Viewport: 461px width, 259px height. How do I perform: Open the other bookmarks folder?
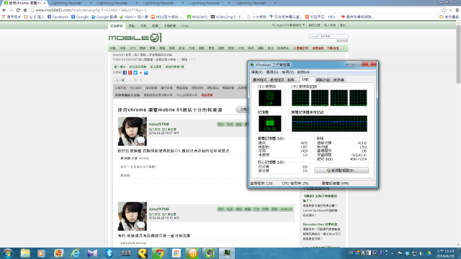click(x=449, y=17)
